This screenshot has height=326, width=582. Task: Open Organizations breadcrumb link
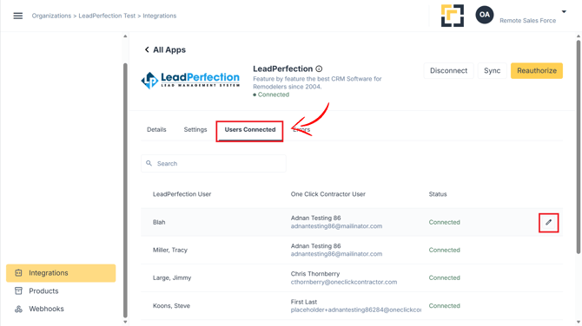point(51,16)
